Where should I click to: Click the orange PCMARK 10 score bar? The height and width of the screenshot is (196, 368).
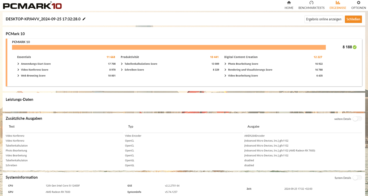[x=169, y=47]
